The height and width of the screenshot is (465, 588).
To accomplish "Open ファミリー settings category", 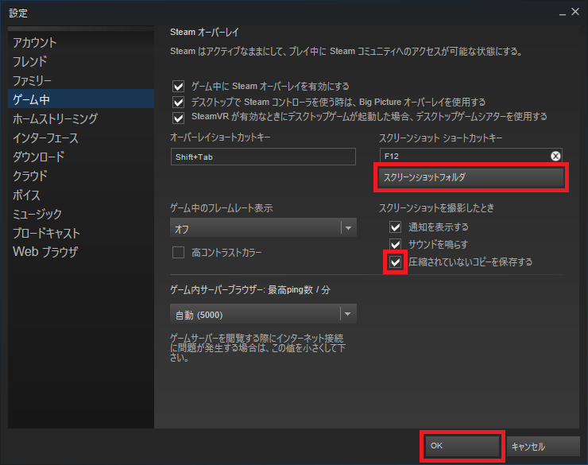I will tap(81, 80).
